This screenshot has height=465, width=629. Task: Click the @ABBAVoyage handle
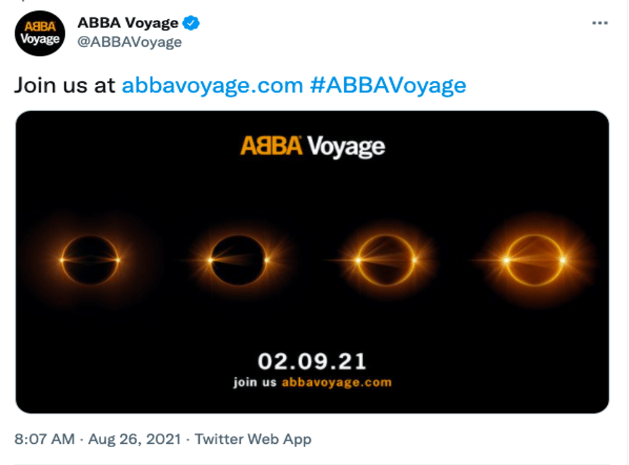coord(129,42)
